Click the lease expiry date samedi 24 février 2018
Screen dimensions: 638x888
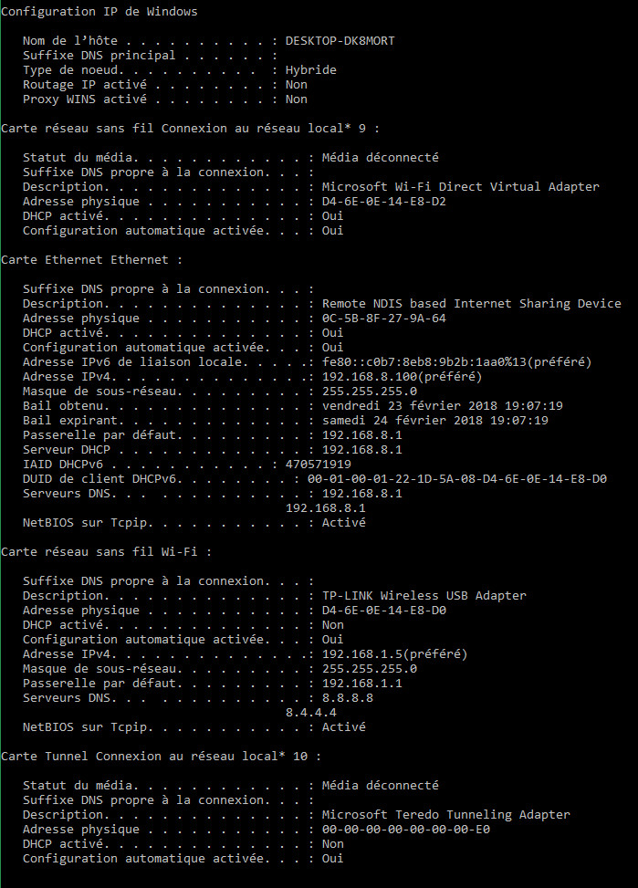[434, 421]
